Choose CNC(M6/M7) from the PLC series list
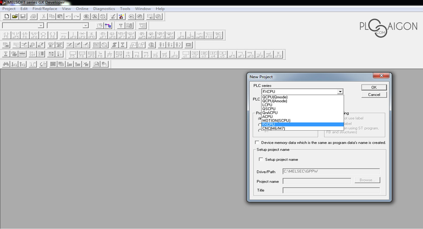Viewport: 423px width, 229px height. (303, 128)
